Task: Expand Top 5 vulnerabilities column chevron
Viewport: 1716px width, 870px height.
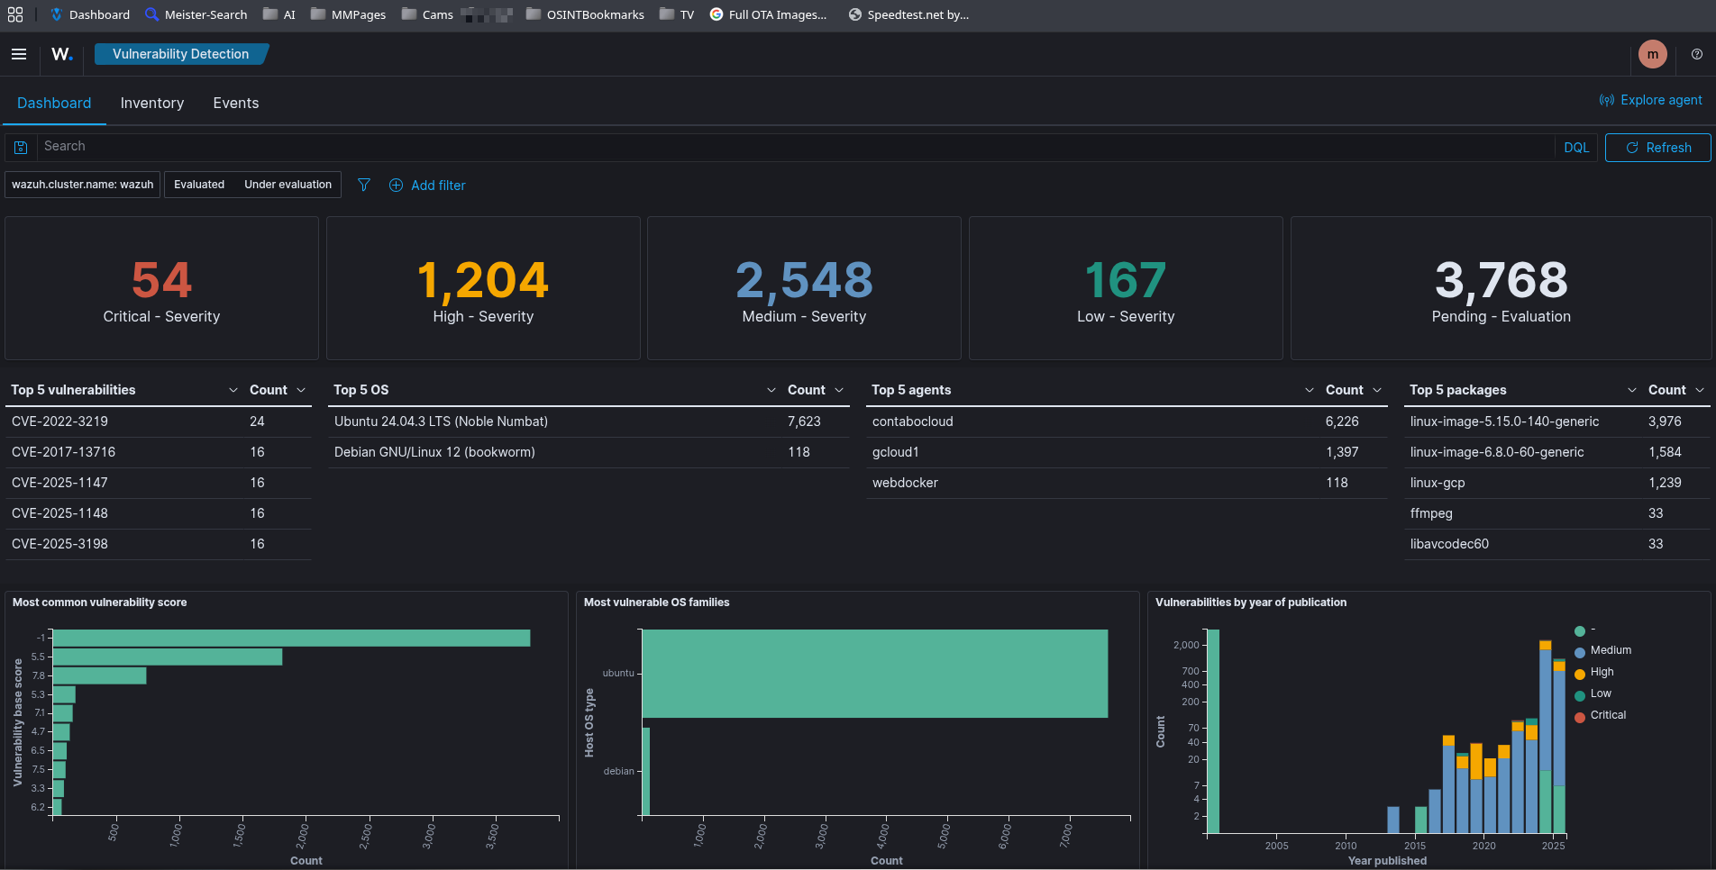Action: tap(233, 390)
